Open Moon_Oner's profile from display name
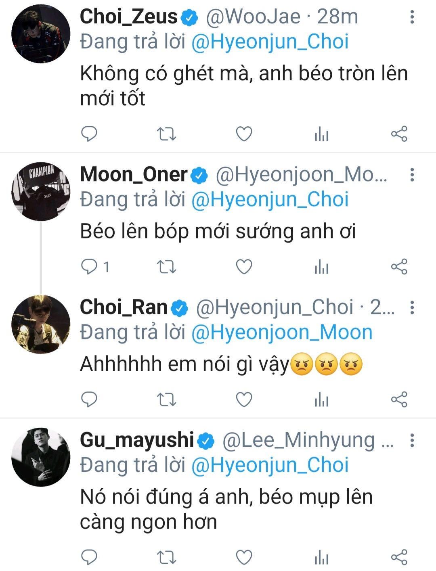436x571 pixels. pyautogui.click(x=134, y=174)
